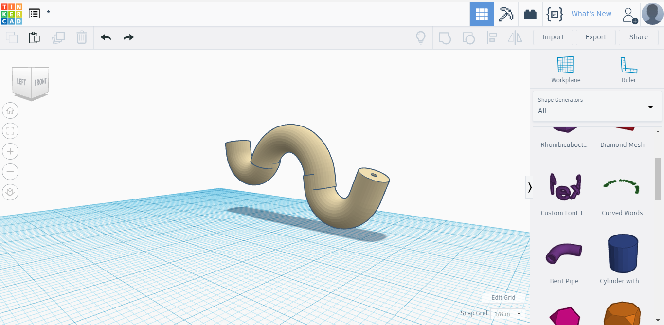Click the LEFT face of view cube
The width and height of the screenshot is (664, 325).
21,82
